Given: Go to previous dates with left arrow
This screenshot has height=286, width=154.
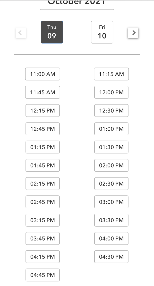Looking at the screenshot, I should coord(21,33).
